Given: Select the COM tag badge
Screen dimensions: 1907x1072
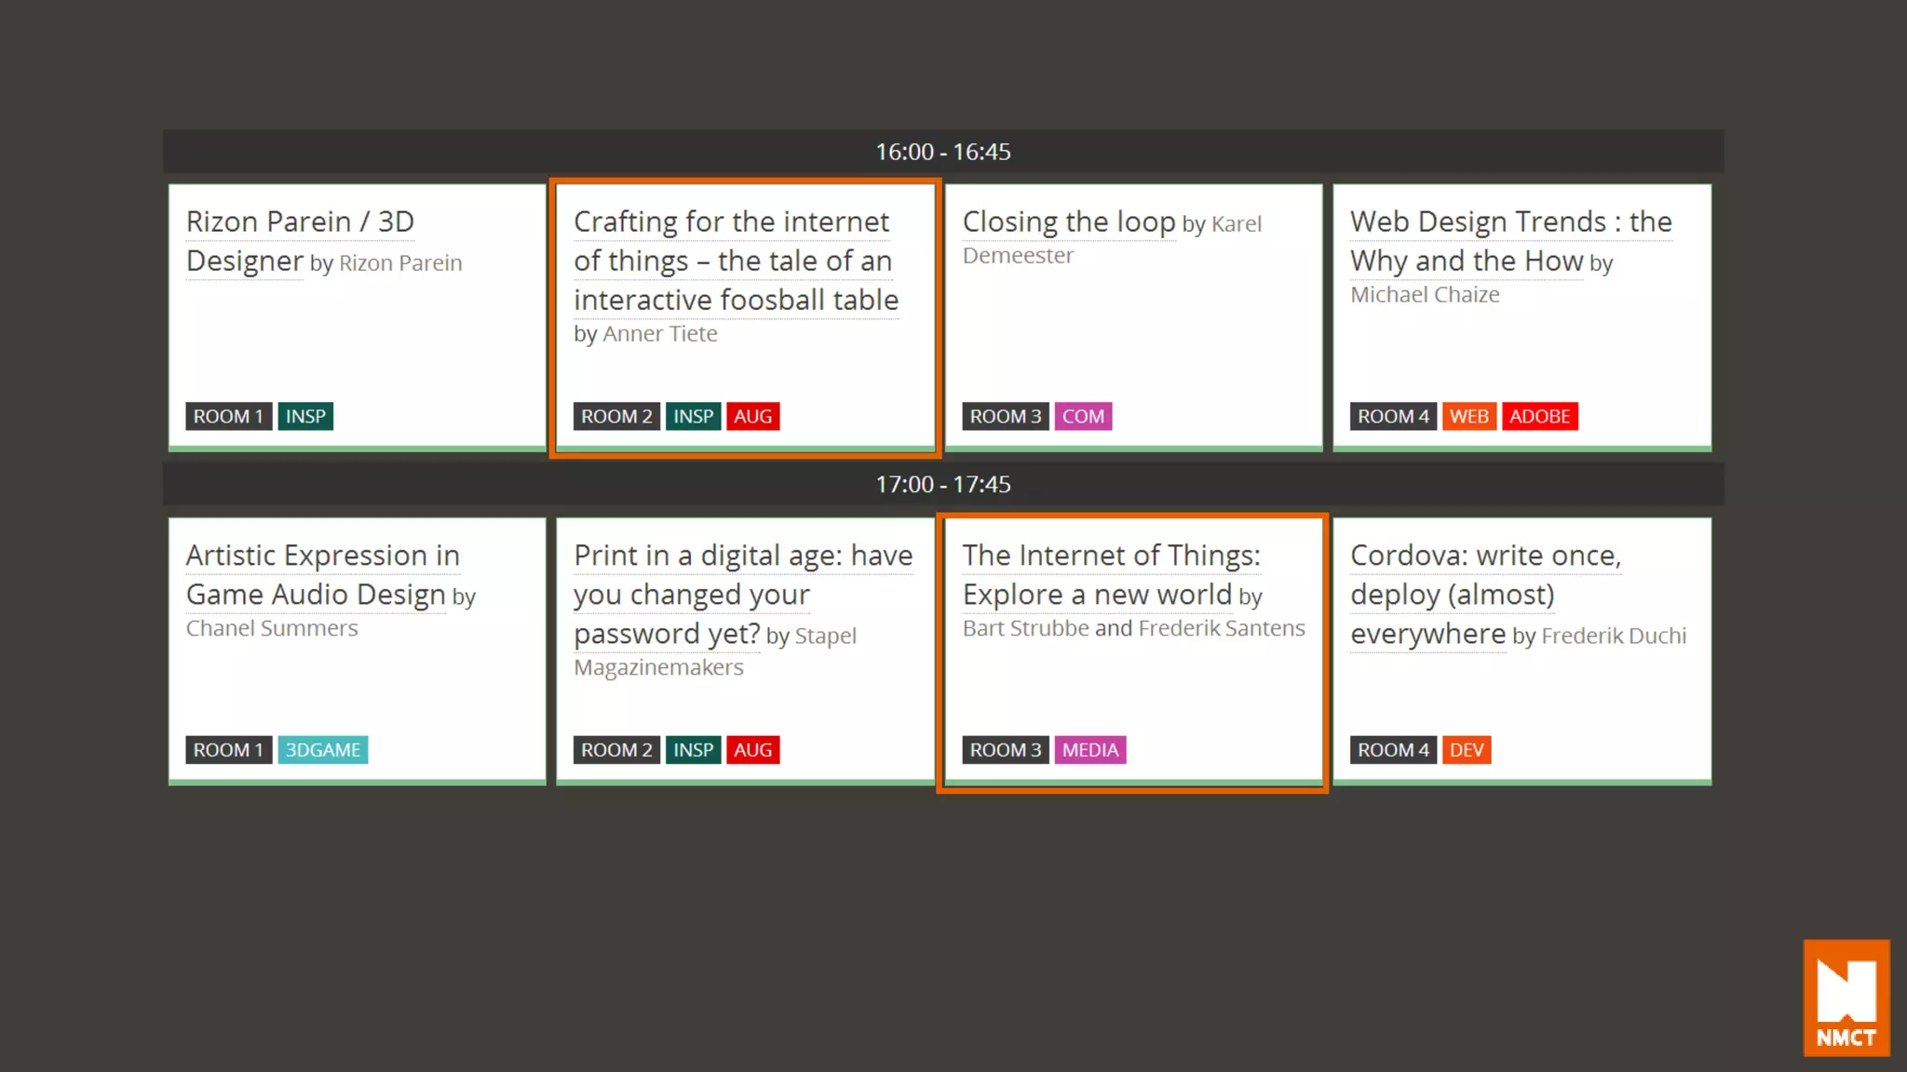Looking at the screenshot, I should point(1083,416).
